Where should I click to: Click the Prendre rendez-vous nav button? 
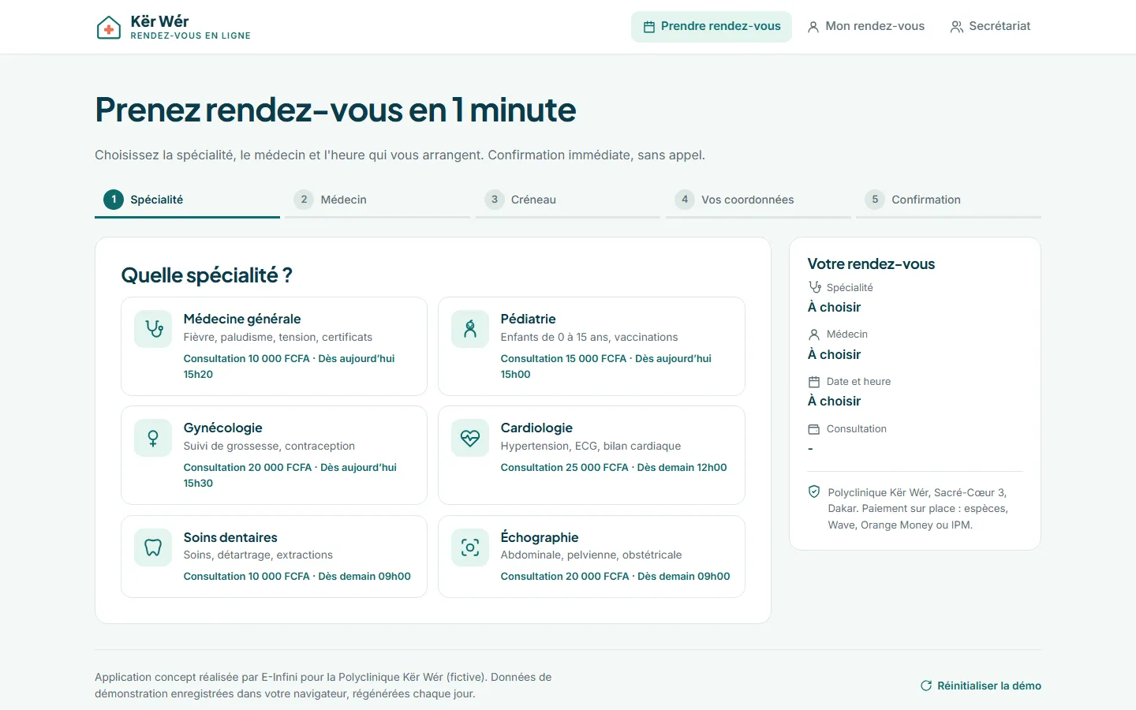[712, 27]
